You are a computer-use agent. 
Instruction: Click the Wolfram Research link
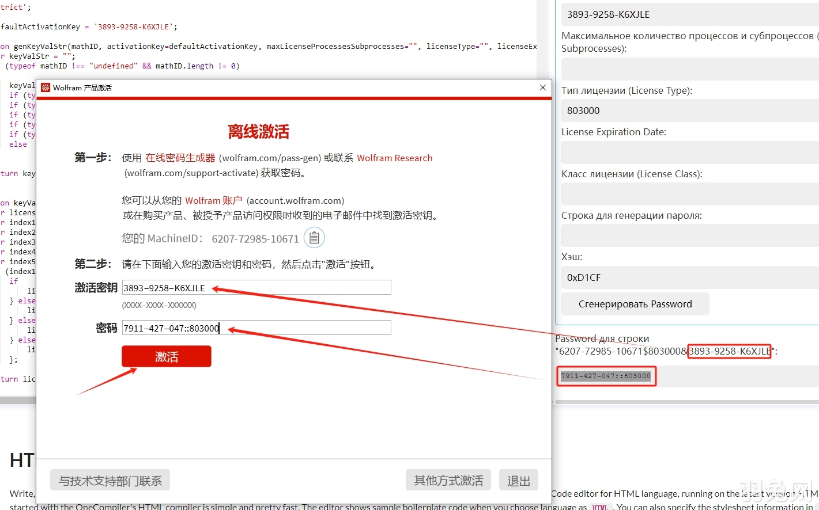395,158
